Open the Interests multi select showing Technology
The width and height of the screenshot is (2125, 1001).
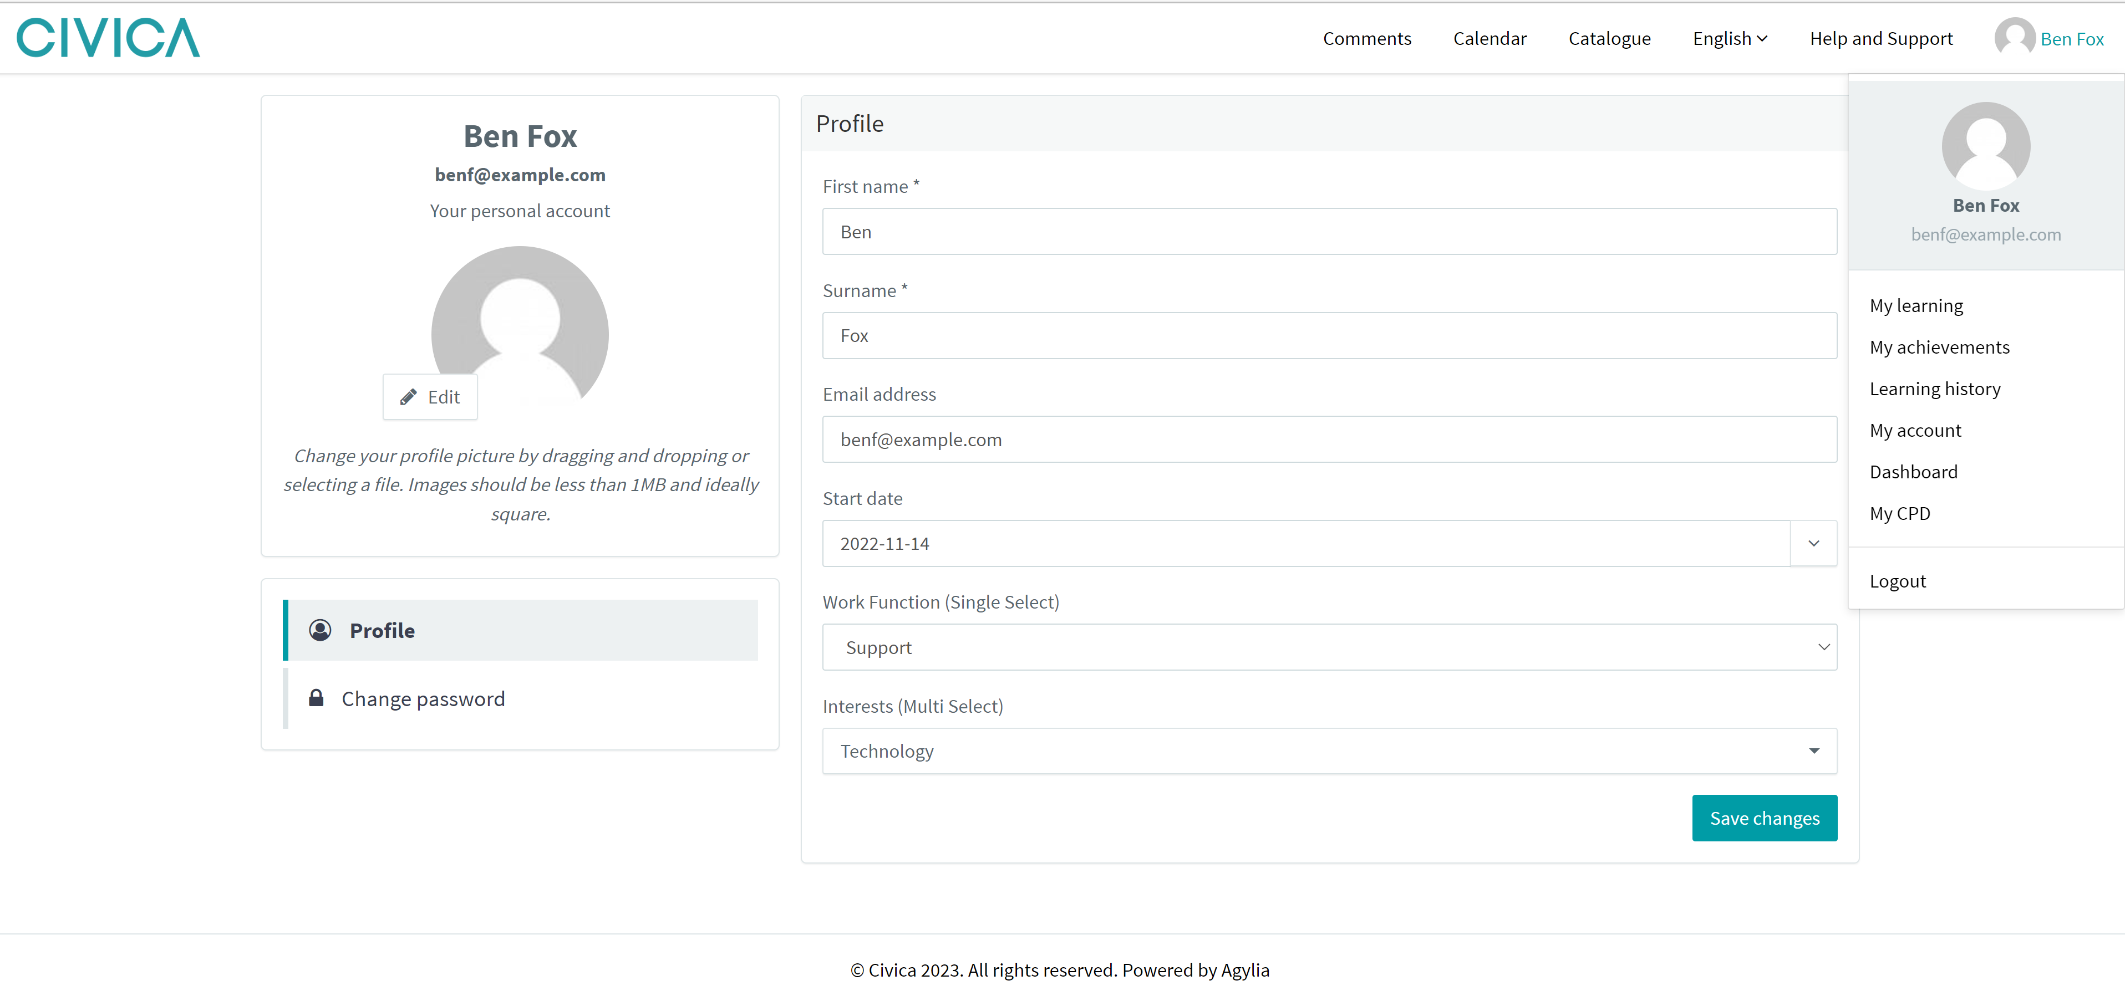click(1329, 751)
